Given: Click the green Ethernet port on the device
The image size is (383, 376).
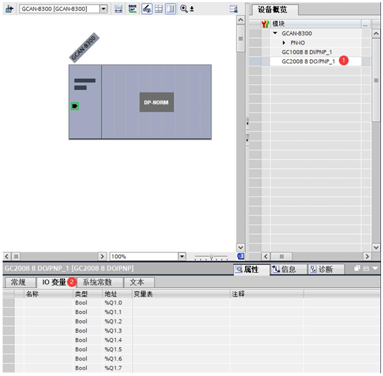Looking at the screenshot, I should (75, 106).
